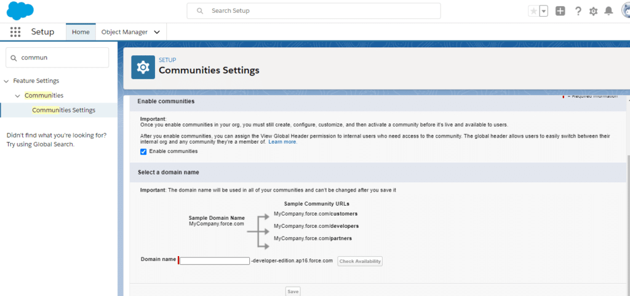
Task: Switch to the Object Manager tab
Action: 124,32
